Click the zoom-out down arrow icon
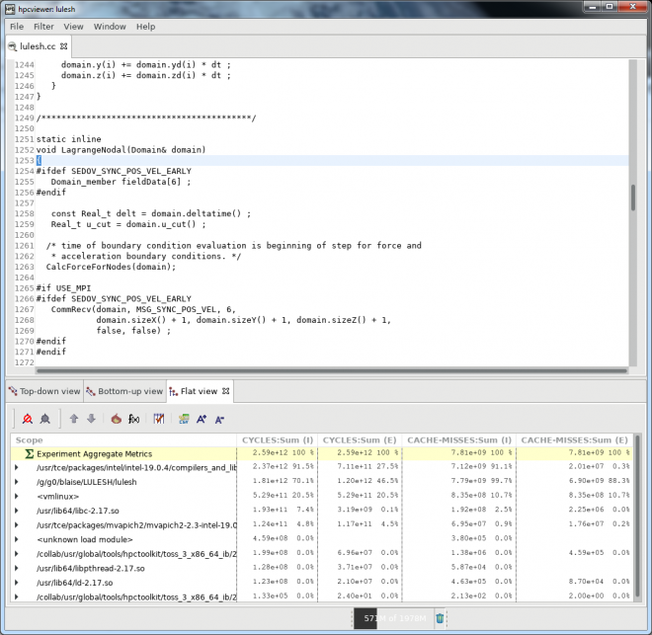 click(91, 419)
